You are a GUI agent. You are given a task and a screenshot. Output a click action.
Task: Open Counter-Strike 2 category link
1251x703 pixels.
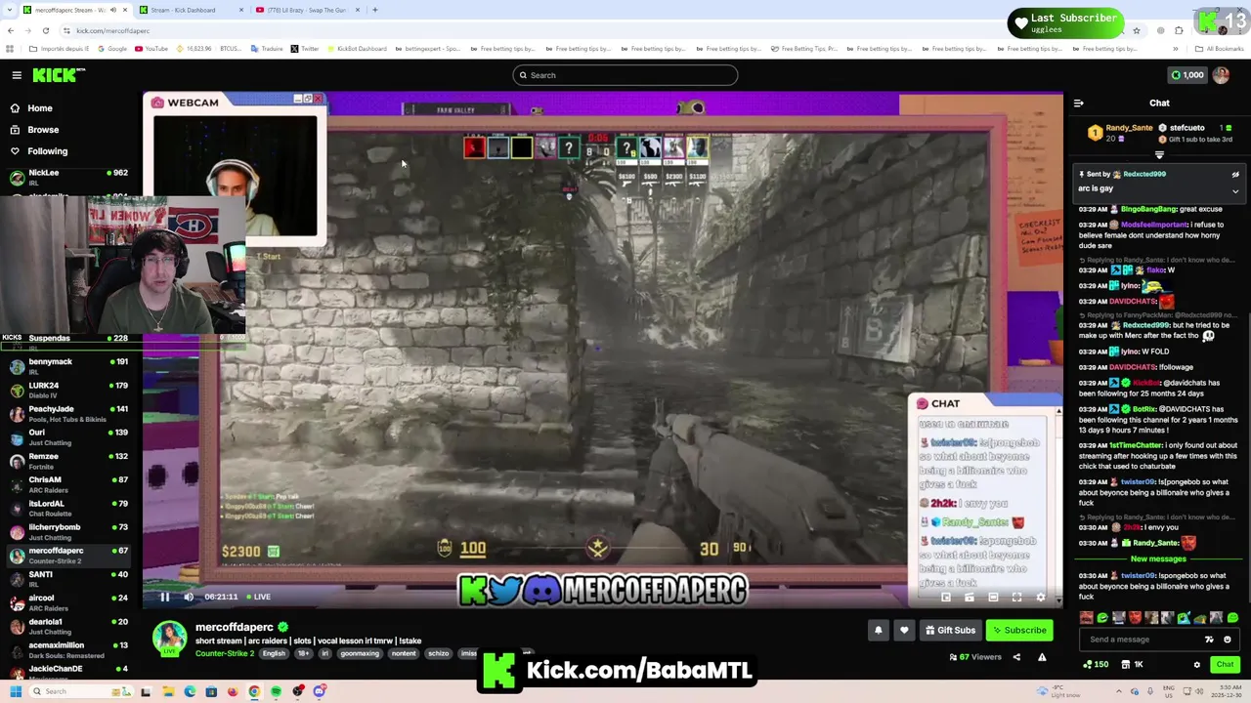pos(224,653)
